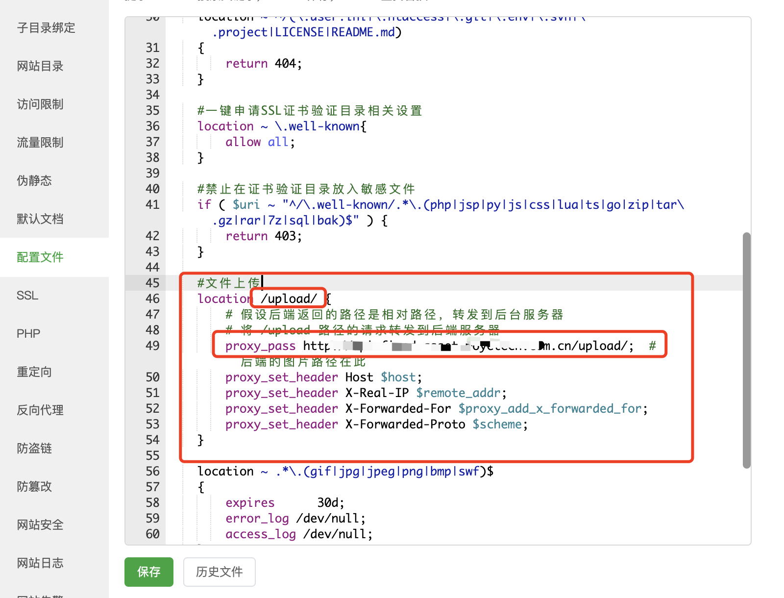This screenshot has height=598, width=784.
Task: Click the return 403; line
Action: (264, 236)
